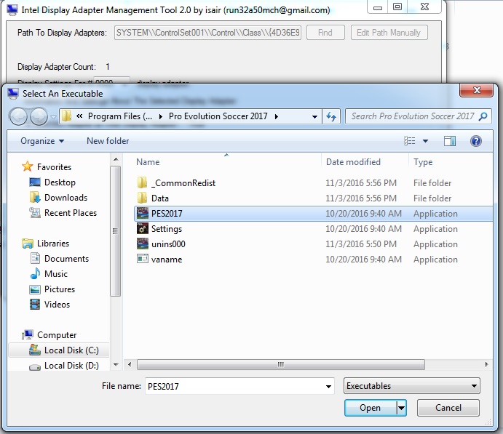Click the Back navigation arrow
The height and width of the screenshot is (434, 503).
pos(18,116)
